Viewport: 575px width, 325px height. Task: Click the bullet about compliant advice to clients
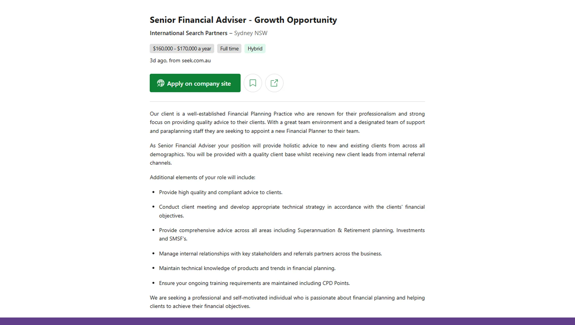pyautogui.click(x=220, y=192)
